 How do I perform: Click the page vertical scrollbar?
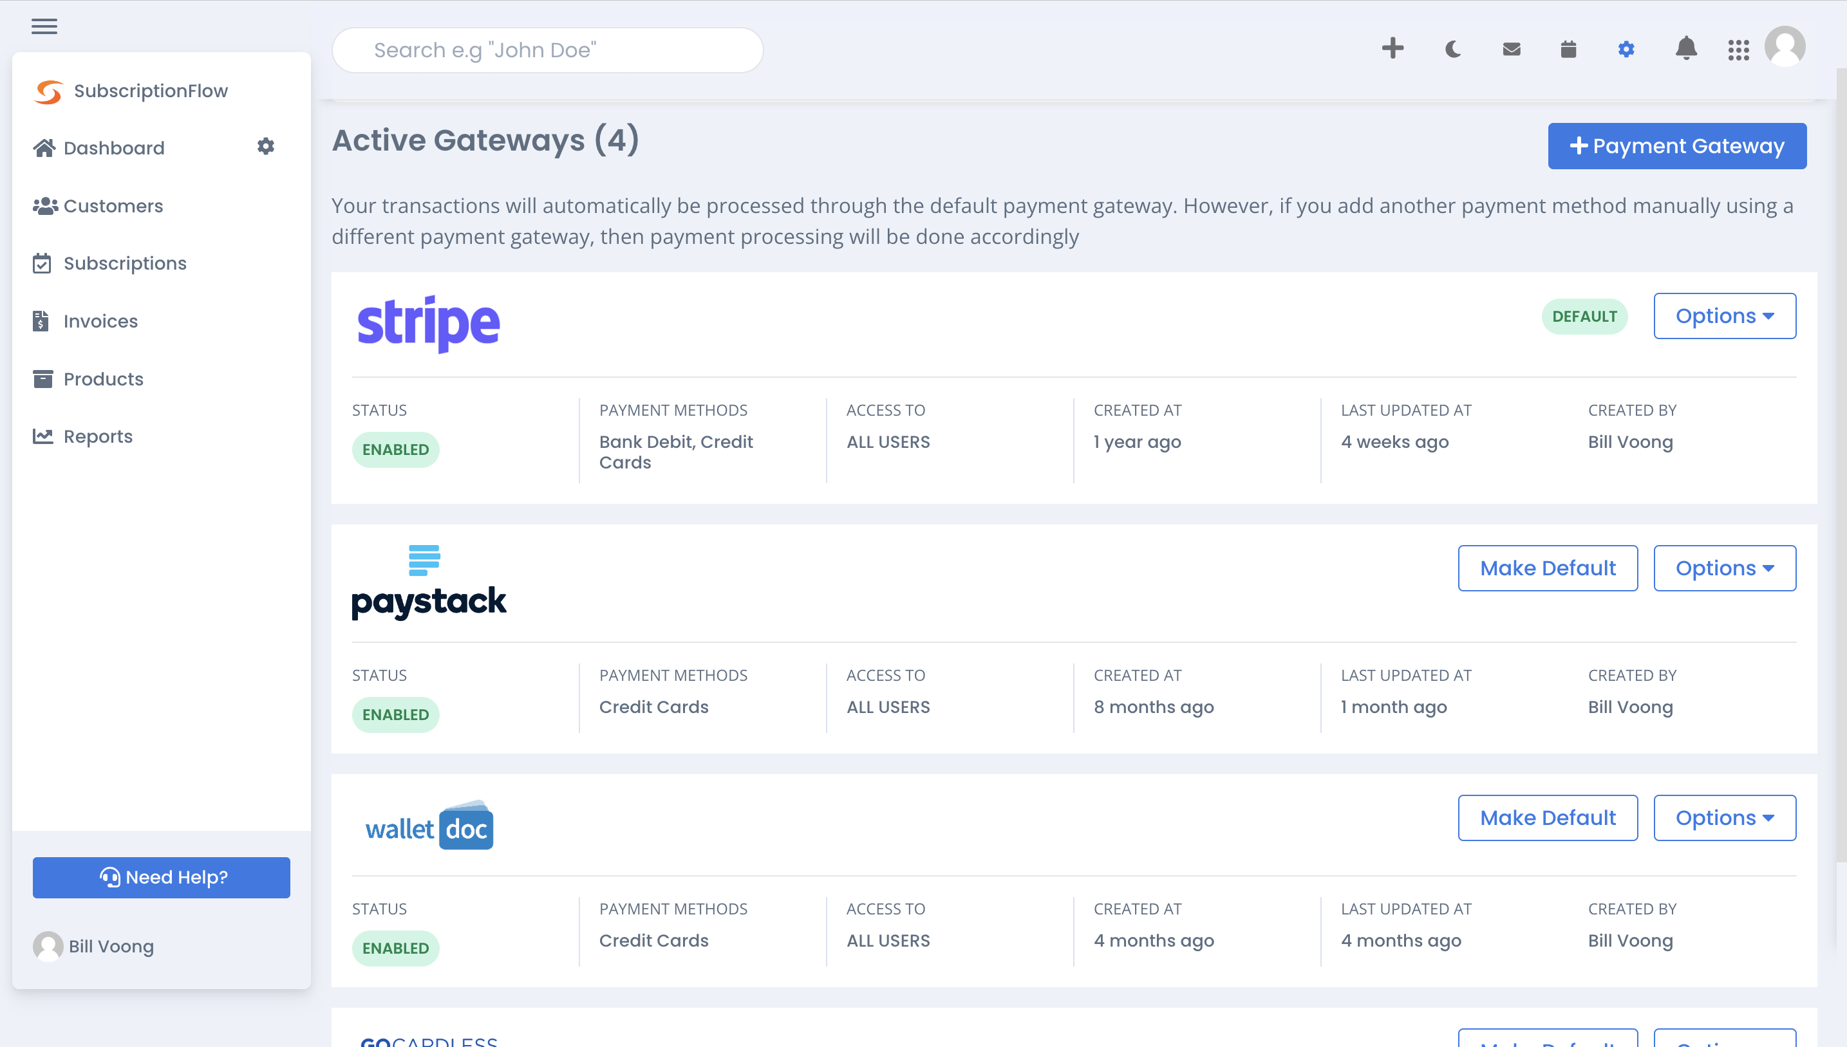1841,464
